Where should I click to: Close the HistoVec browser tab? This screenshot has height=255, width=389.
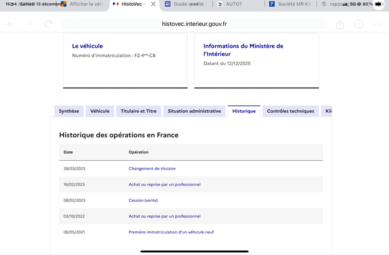(154, 4)
